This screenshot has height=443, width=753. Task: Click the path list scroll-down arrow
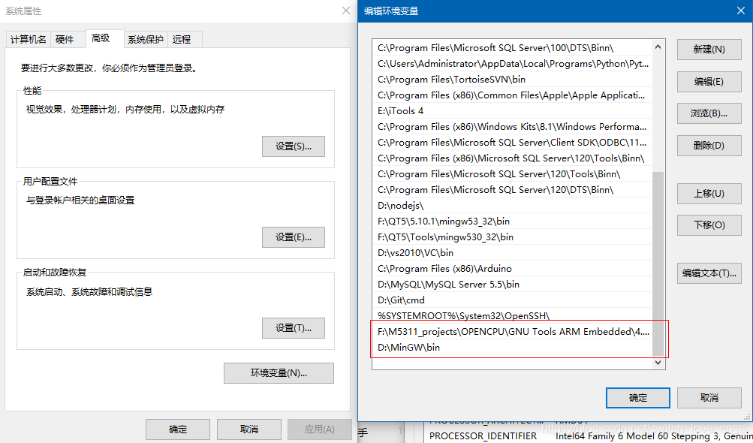tap(658, 363)
